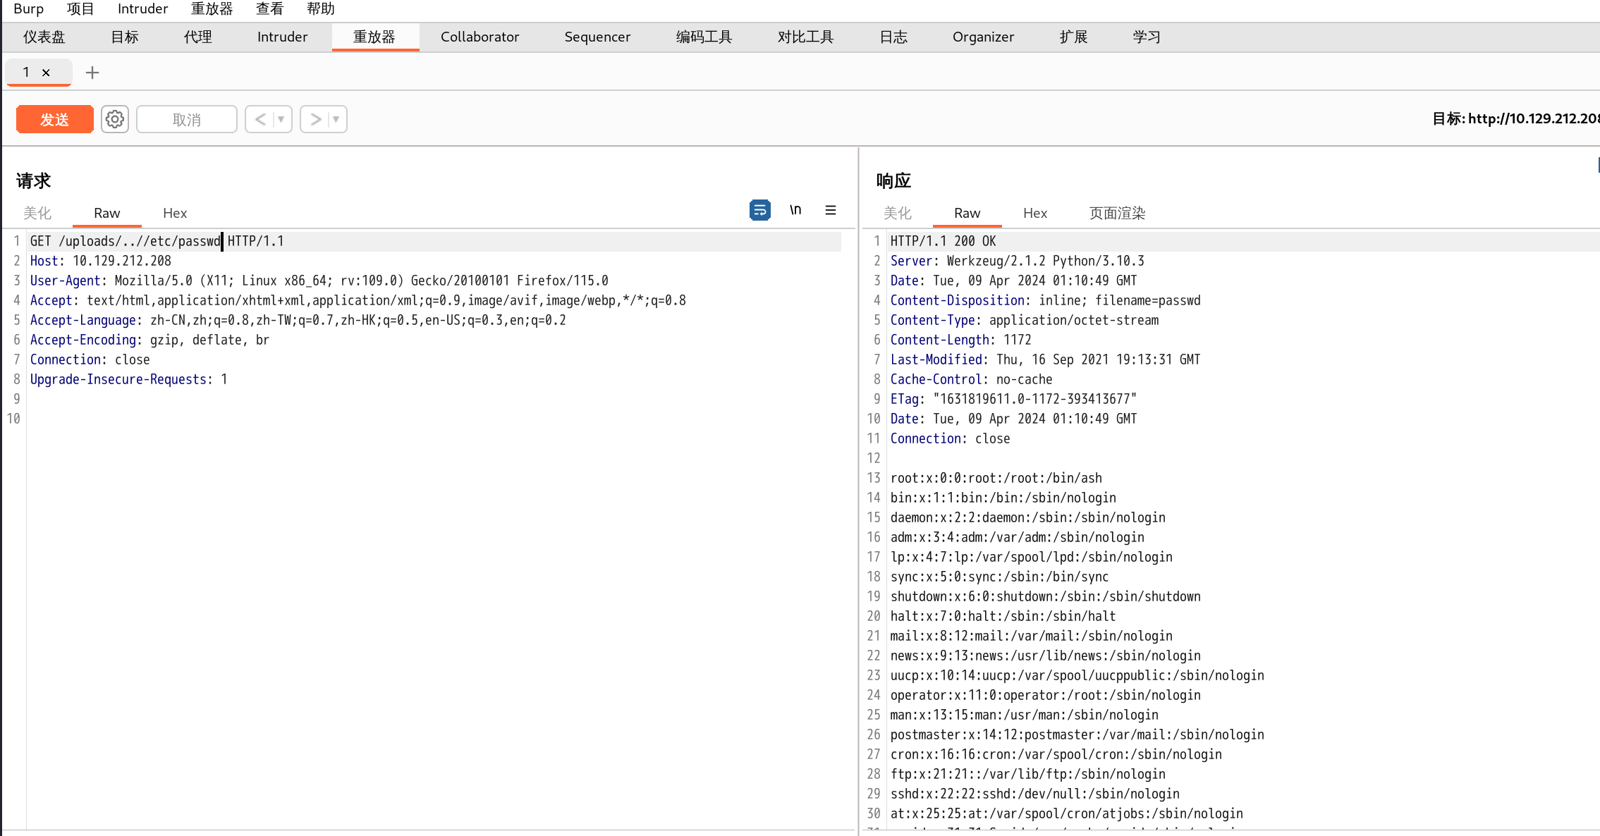Viewport: 1600px width, 836px height.
Task: Switch response view to 美化 pretty
Action: click(x=897, y=213)
